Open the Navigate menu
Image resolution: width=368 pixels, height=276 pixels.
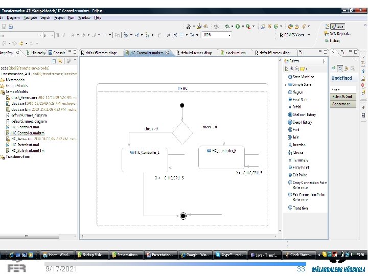click(x=30, y=17)
